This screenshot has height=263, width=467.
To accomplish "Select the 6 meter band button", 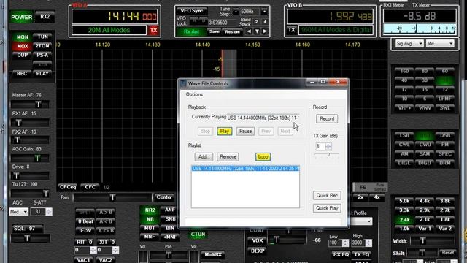I will [425, 99].
